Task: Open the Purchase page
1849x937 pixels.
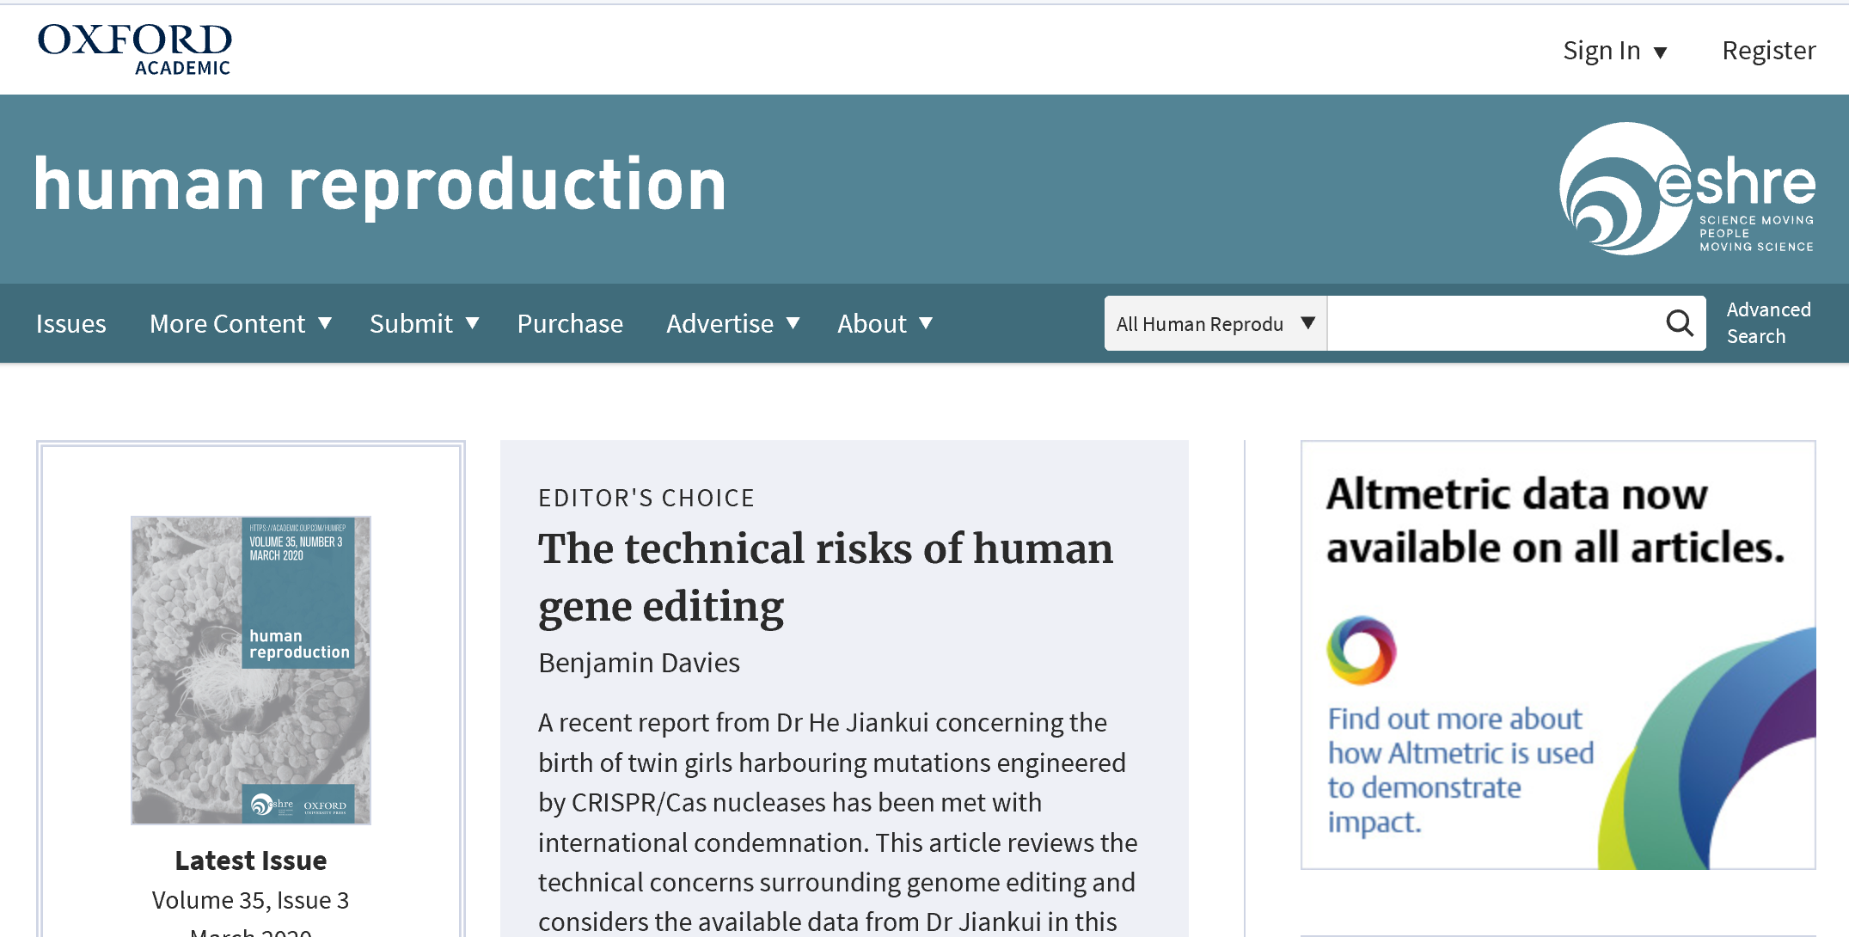Action: [570, 323]
